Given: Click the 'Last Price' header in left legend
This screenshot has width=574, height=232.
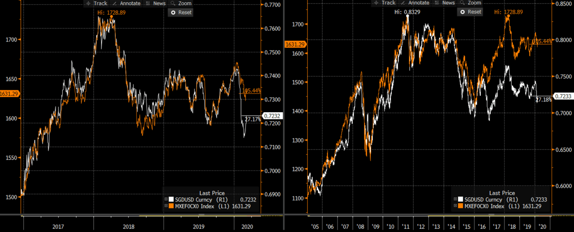Looking at the screenshot, I should point(213,193).
